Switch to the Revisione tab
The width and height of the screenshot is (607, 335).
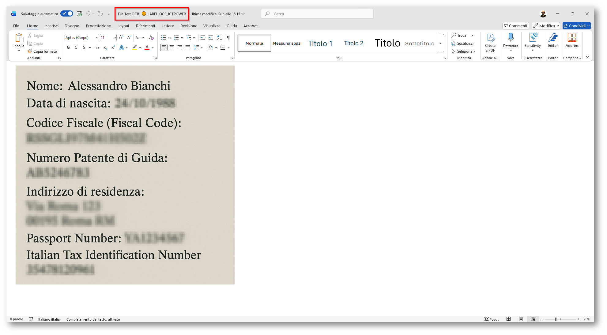189,26
